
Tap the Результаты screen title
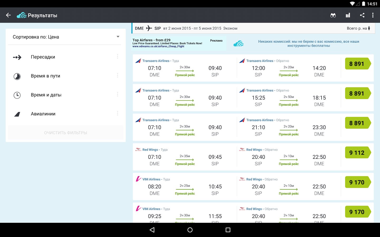[42, 16]
